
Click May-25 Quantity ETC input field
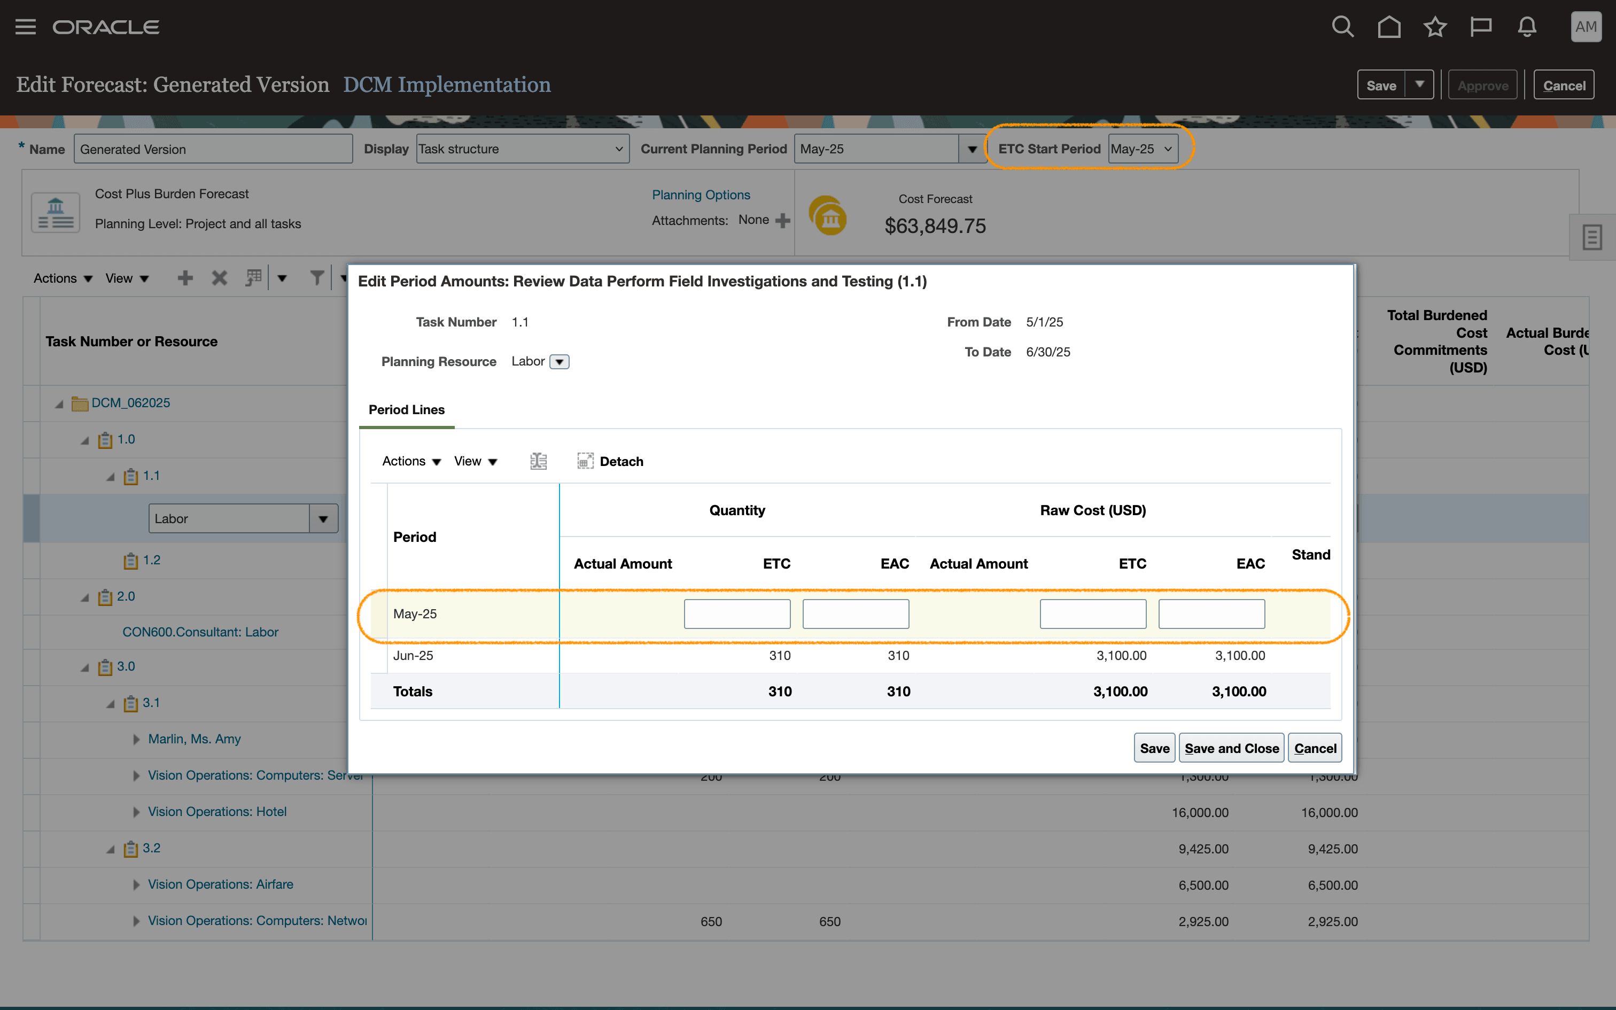tap(736, 613)
